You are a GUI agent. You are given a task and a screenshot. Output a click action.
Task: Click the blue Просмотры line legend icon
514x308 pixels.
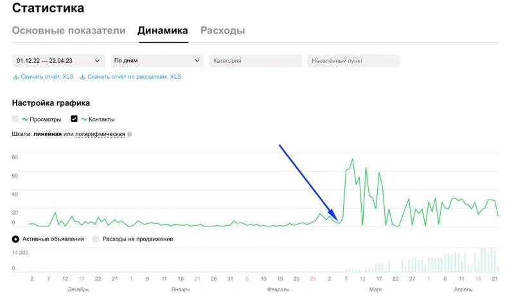click(x=25, y=119)
